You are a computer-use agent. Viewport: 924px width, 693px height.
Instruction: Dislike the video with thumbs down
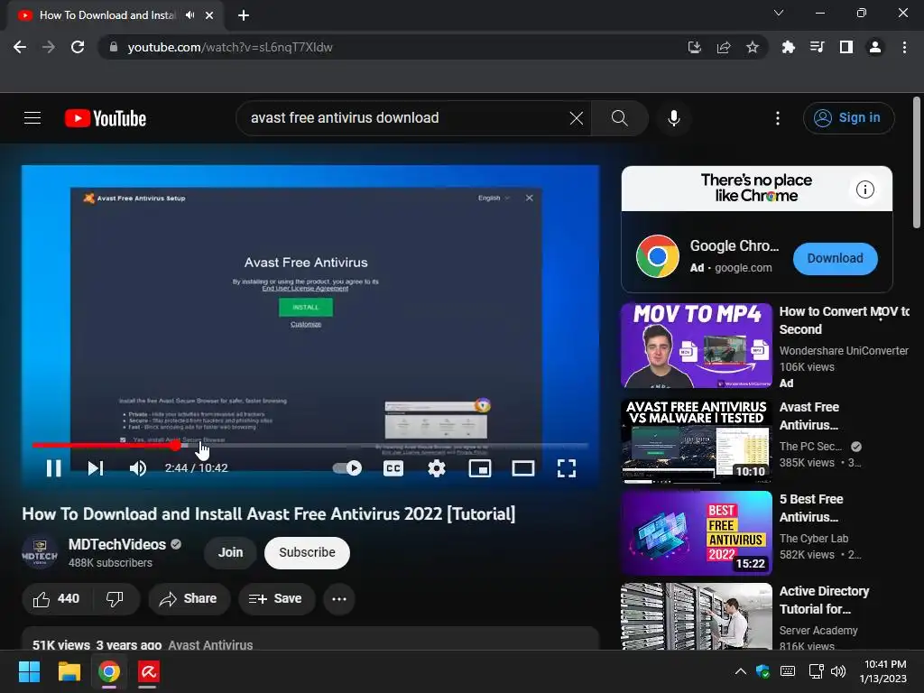point(115,599)
